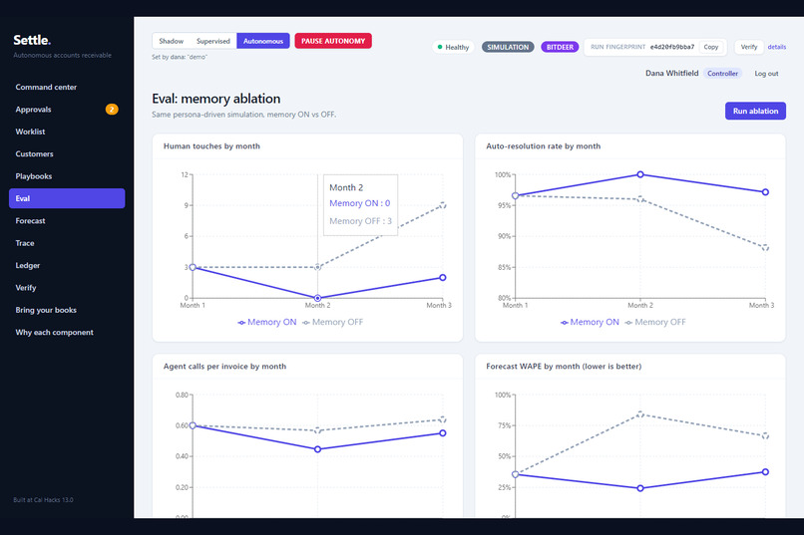Copy the run fingerprint
Image resolution: width=804 pixels, height=535 pixels.
tap(710, 47)
